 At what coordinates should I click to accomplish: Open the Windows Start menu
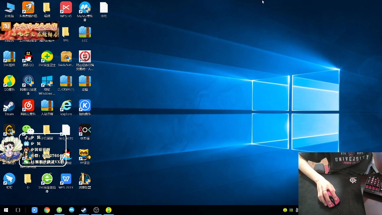6,210
